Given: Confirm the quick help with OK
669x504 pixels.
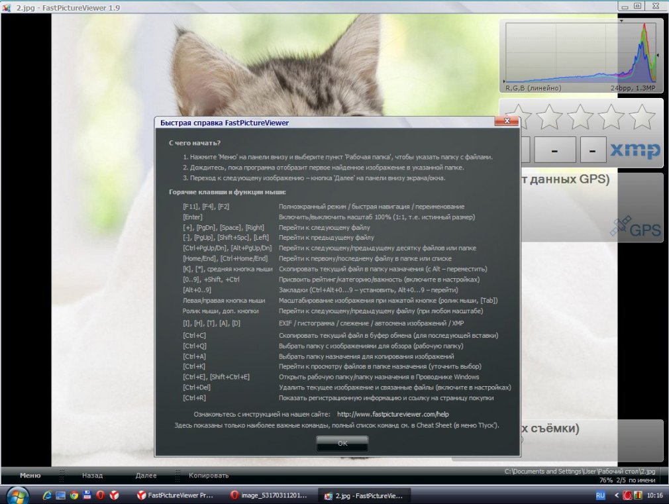Looking at the screenshot, I should pyautogui.click(x=342, y=443).
